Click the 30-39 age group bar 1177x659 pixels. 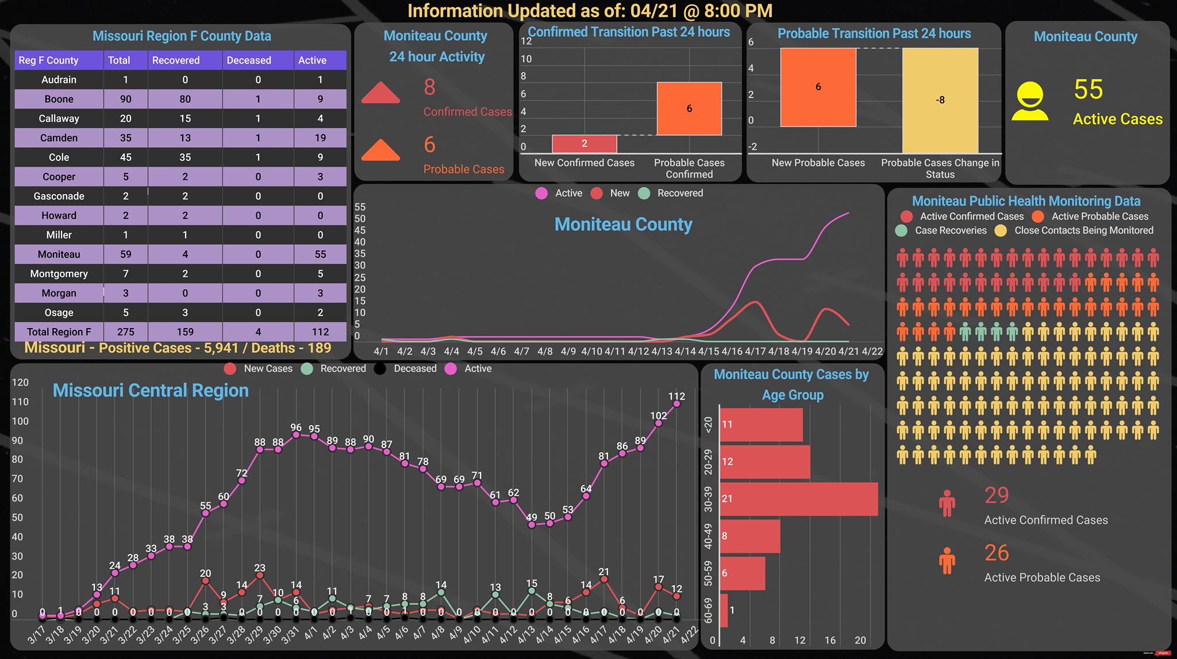[x=799, y=499]
